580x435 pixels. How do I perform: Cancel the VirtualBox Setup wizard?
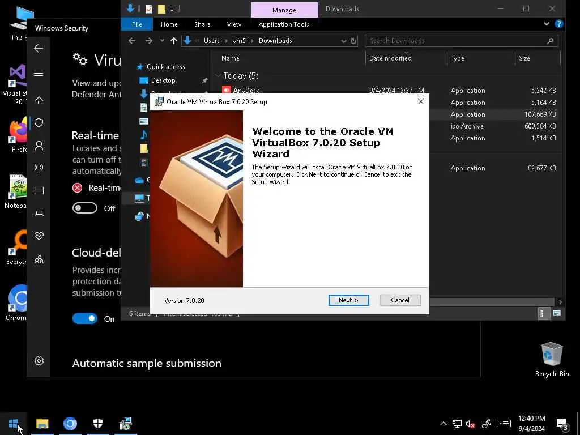point(400,300)
